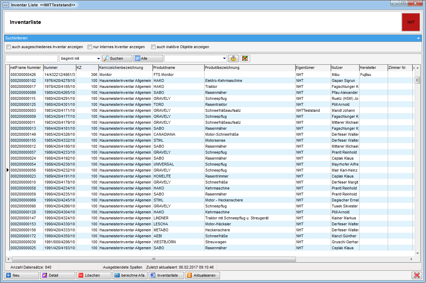Click the vertical scrollbar's down arrow
Image resolution: width=426 pixels, height=283 pixels.
coord(418,253)
